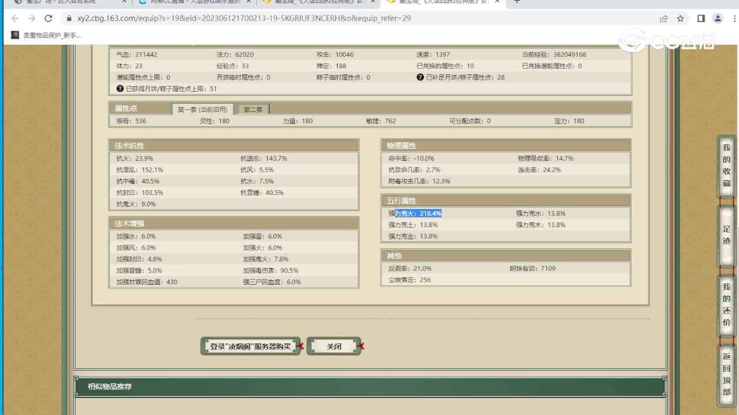Click the 抗致命几率: 2.7% entry

[x=415, y=170]
